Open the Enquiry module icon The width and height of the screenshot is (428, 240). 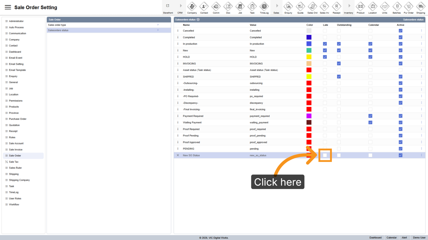tap(288, 6)
